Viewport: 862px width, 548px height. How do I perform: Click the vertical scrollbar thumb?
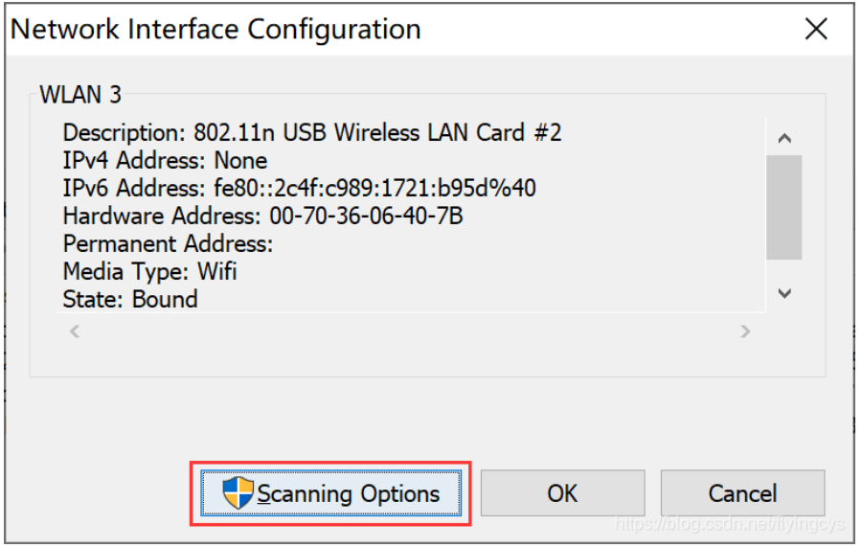[x=784, y=207]
